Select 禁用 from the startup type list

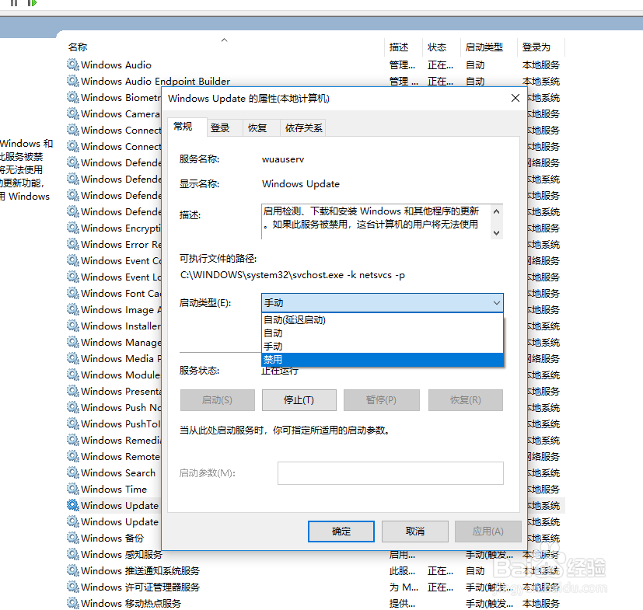pos(381,359)
